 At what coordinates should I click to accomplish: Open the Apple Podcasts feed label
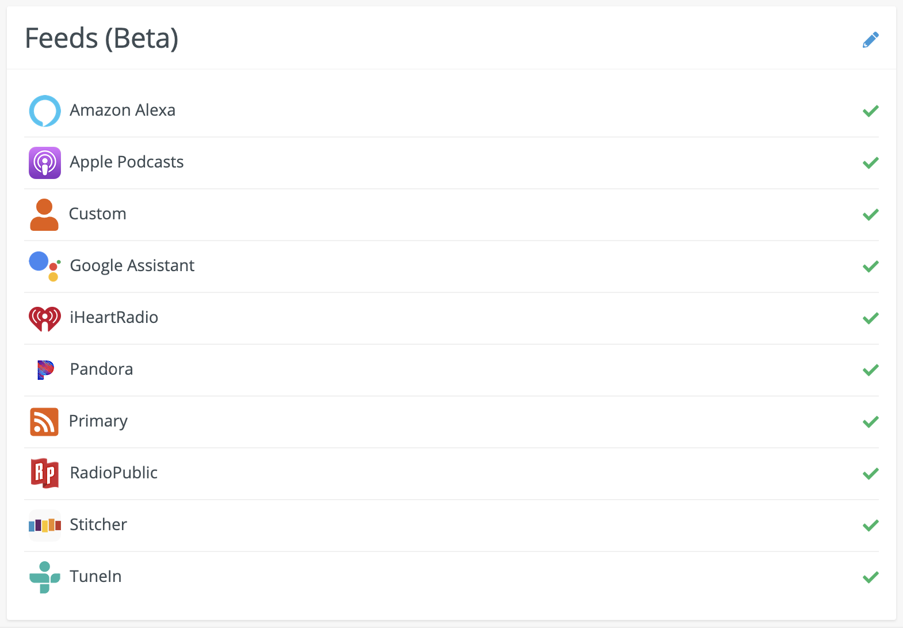click(x=127, y=162)
